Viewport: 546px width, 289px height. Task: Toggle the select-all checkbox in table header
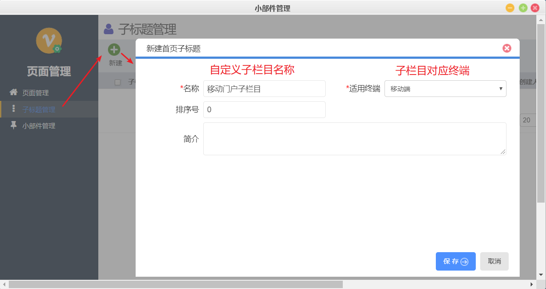118,82
